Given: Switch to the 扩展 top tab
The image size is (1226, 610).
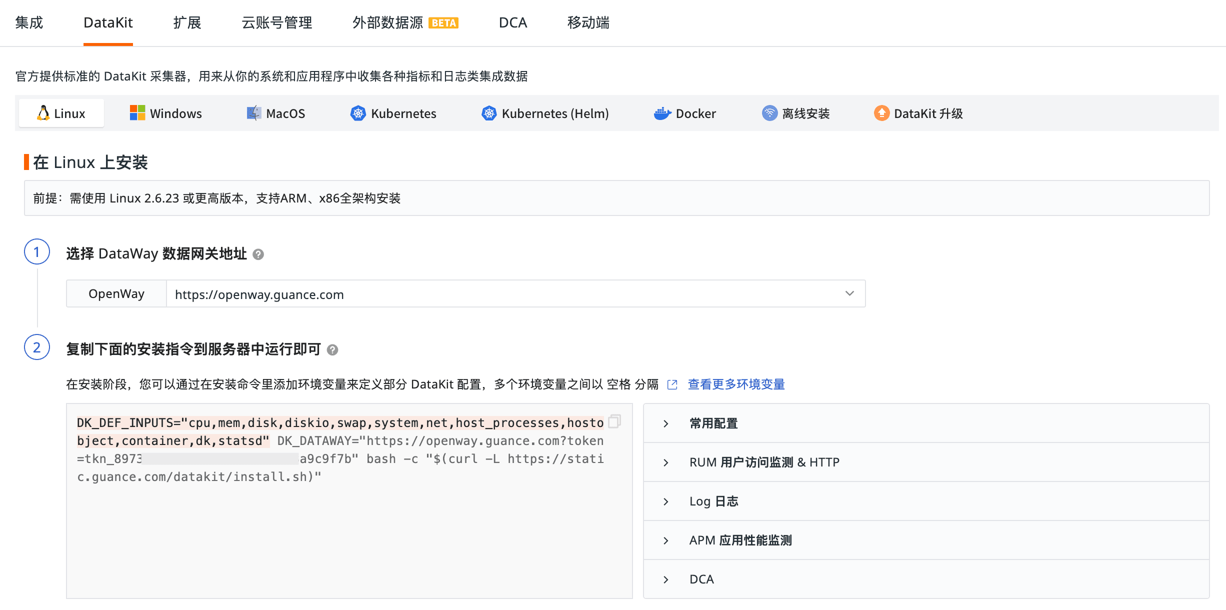Looking at the screenshot, I should point(187,22).
